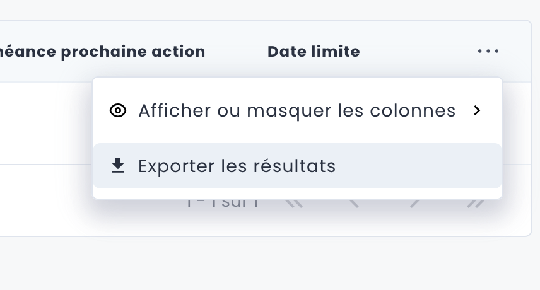Click the eye icon for column visibility

(x=117, y=111)
